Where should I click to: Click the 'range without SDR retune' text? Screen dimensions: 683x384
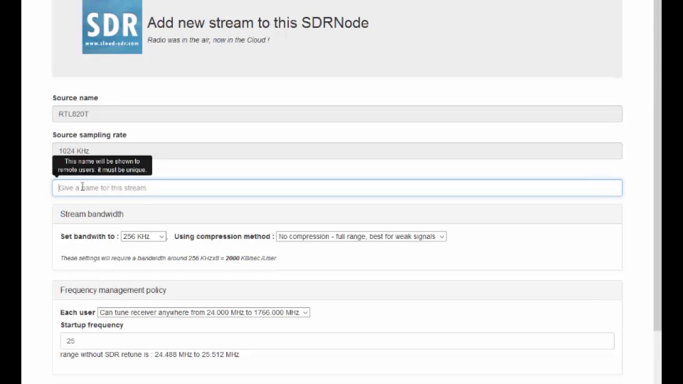tap(149, 354)
